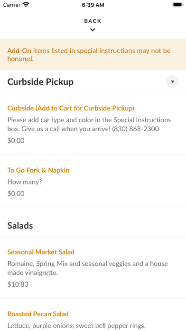The image size is (186, 331).
Task: Tap the Carrier label in status bar
Action: (x=12, y=5)
